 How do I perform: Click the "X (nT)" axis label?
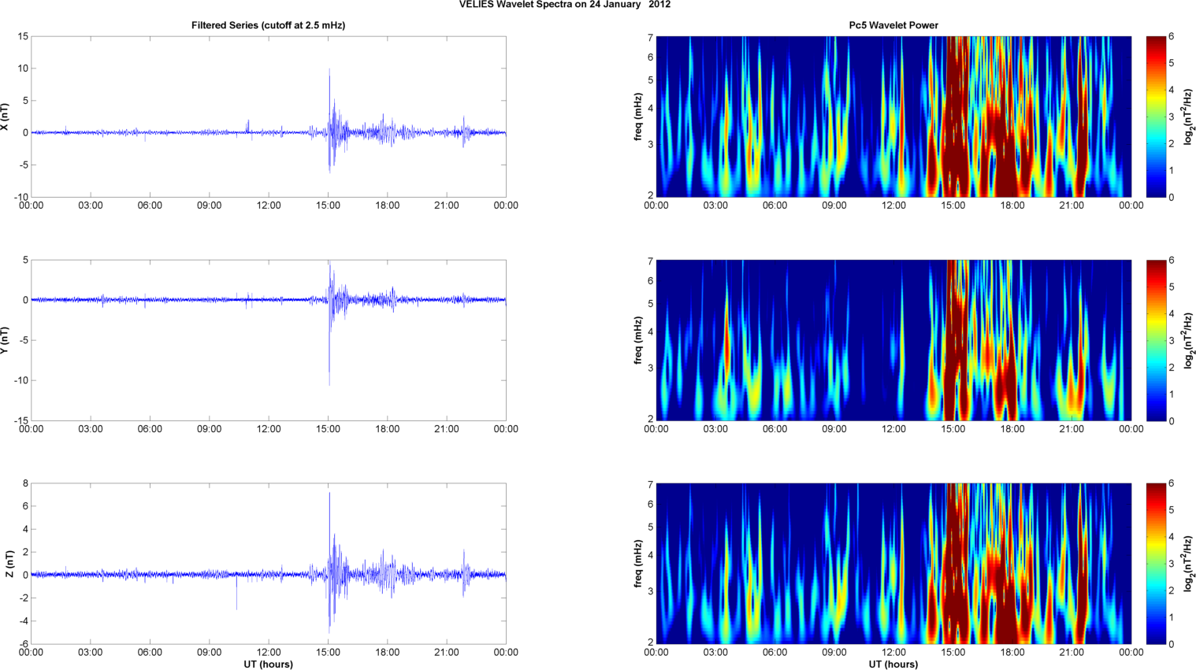[x=5, y=117]
